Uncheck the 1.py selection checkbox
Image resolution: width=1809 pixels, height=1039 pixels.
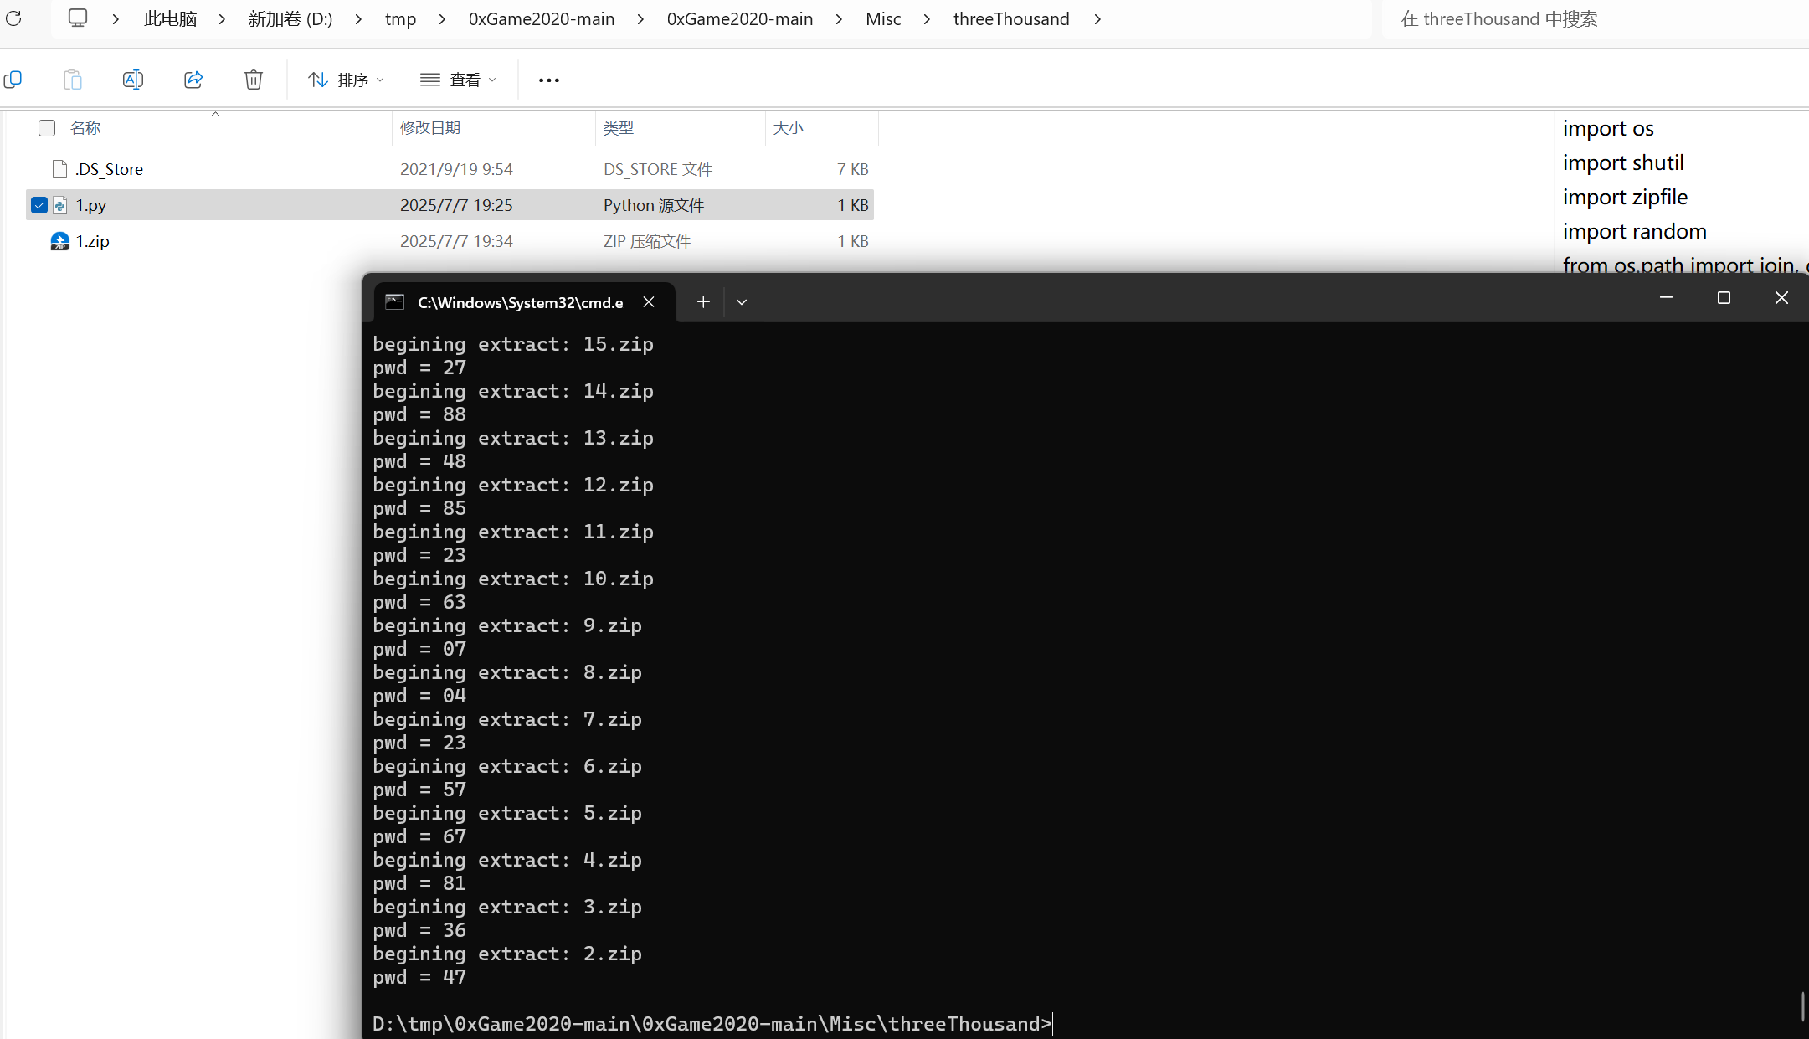(x=39, y=205)
